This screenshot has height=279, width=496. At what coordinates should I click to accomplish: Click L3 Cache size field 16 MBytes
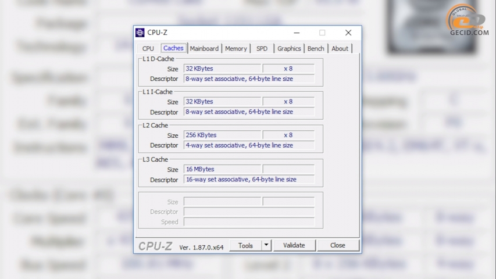tap(222, 169)
